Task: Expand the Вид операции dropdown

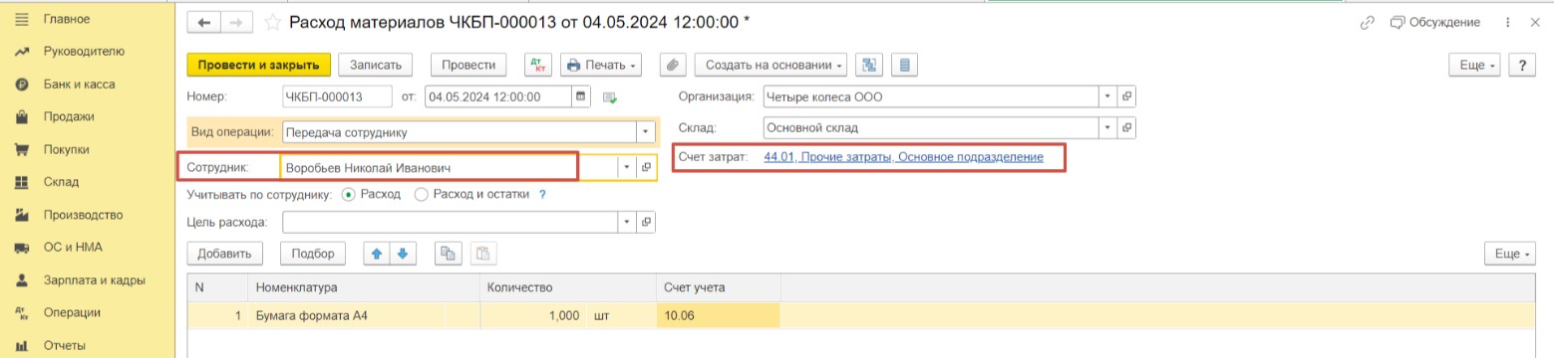Action: coord(646,131)
